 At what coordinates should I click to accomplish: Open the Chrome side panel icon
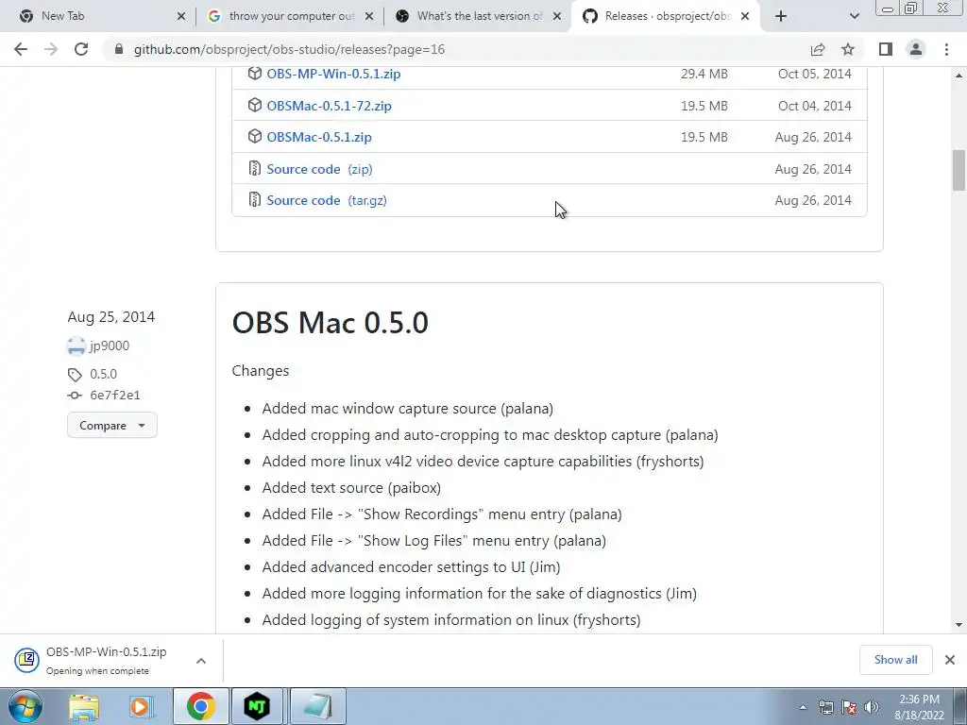886,49
